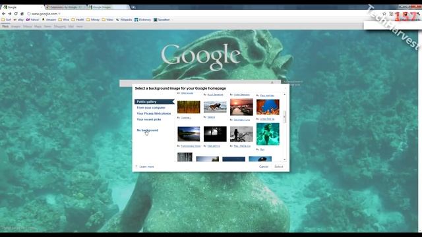The height and width of the screenshot is (237, 422).
Task: Select Videos in Google navigation bar
Action: (27, 26)
